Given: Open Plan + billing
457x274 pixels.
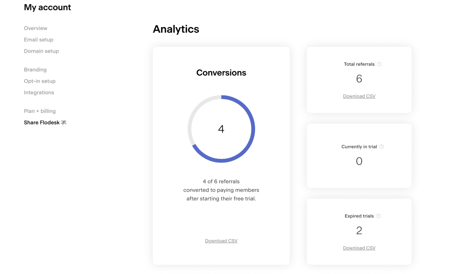Looking at the screenshot, I should [x=40, y=111].
